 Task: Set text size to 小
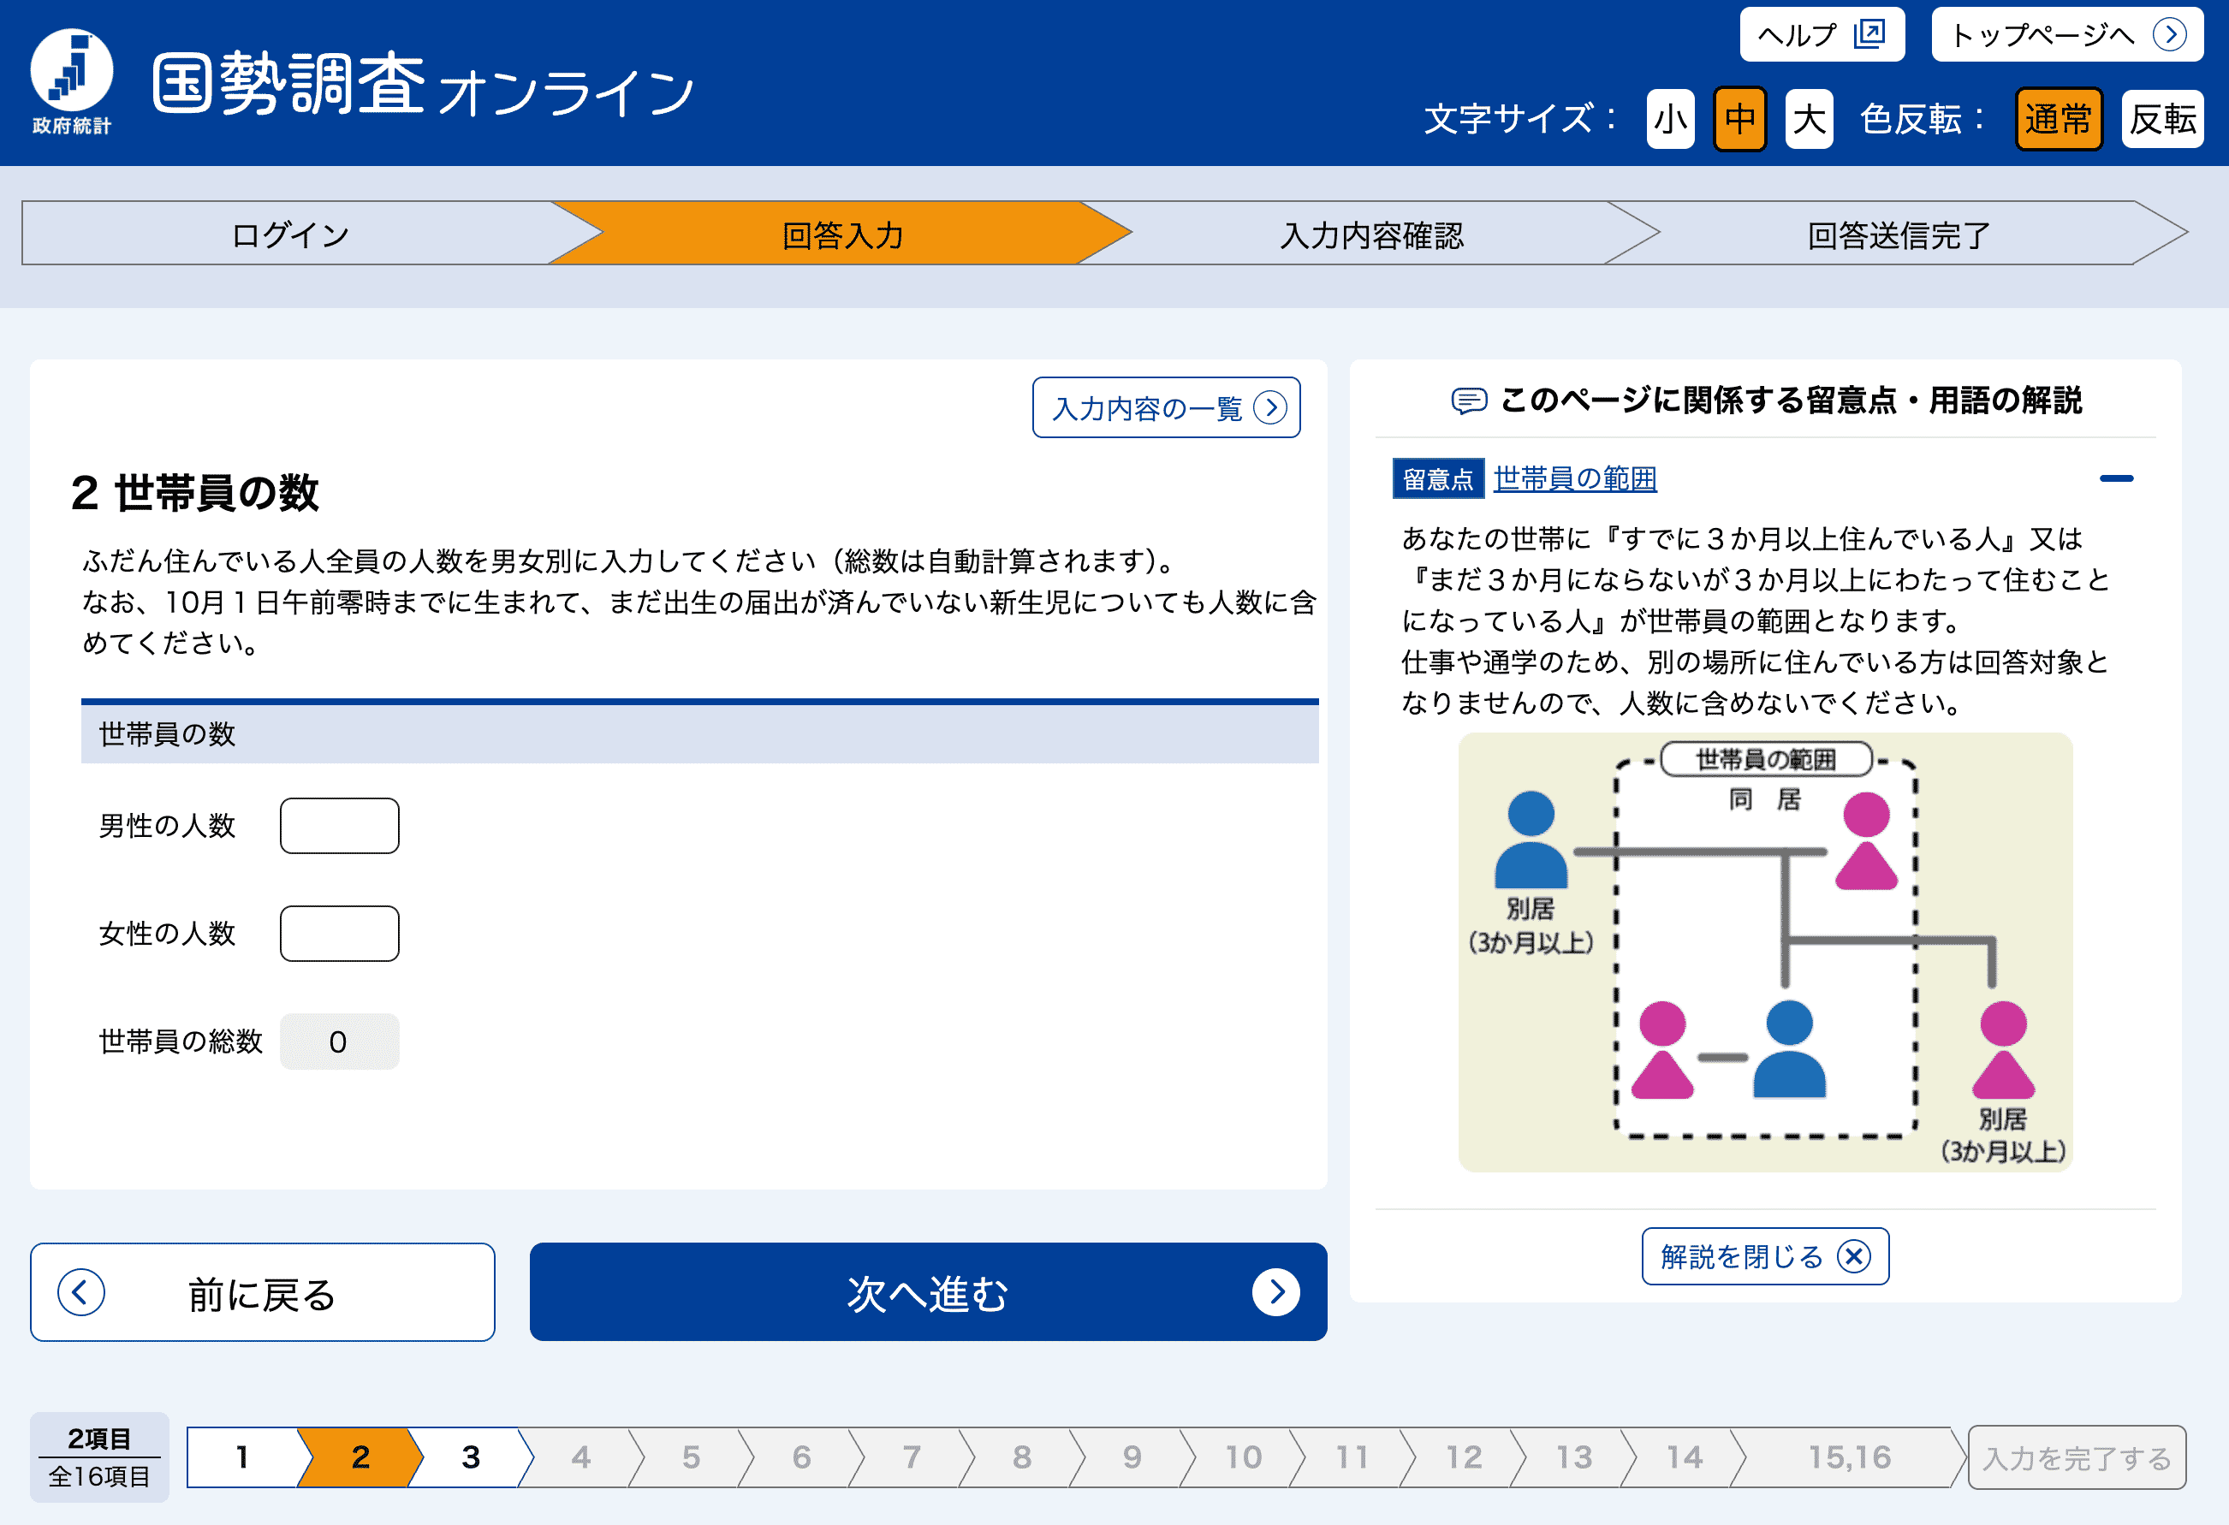pos(1670,119)
